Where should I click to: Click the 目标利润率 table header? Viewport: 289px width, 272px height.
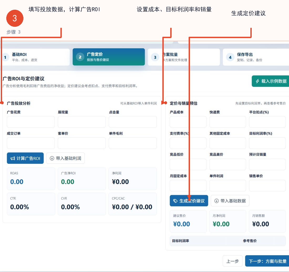(180, 241)
